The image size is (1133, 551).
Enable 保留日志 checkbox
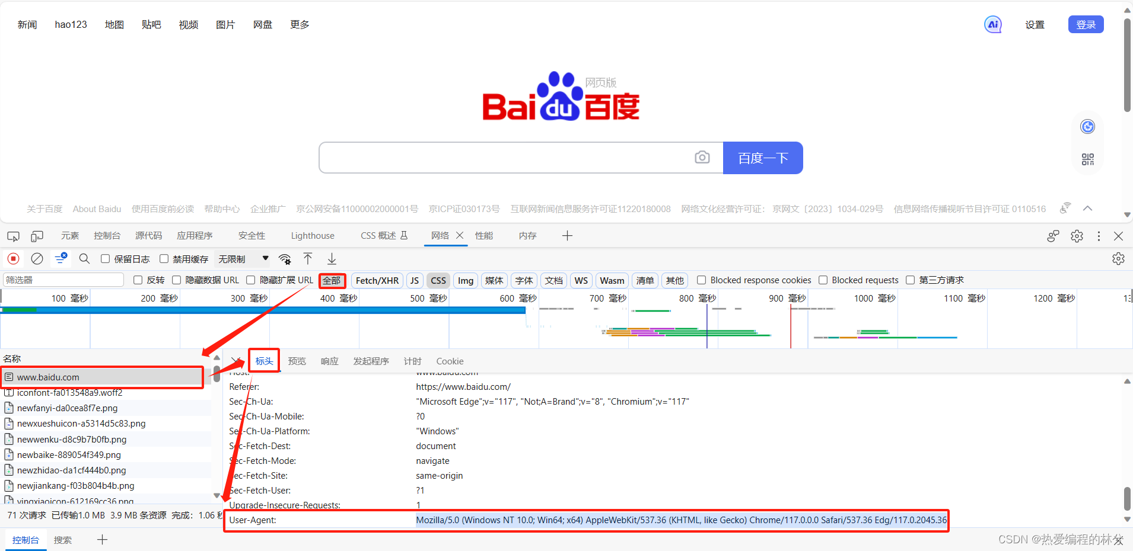105,259
